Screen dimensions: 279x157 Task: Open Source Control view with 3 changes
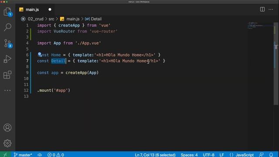[x=7, y=43]
